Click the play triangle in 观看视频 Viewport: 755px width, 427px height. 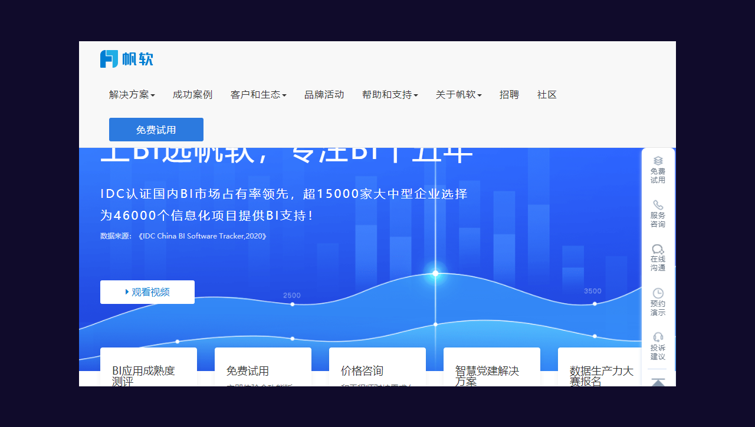[x=127, y=292]
